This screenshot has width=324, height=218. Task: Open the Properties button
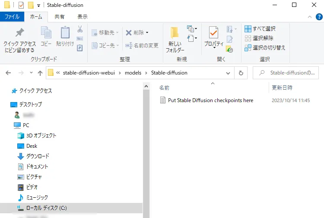pyautogui.click(x=214, y=37)
